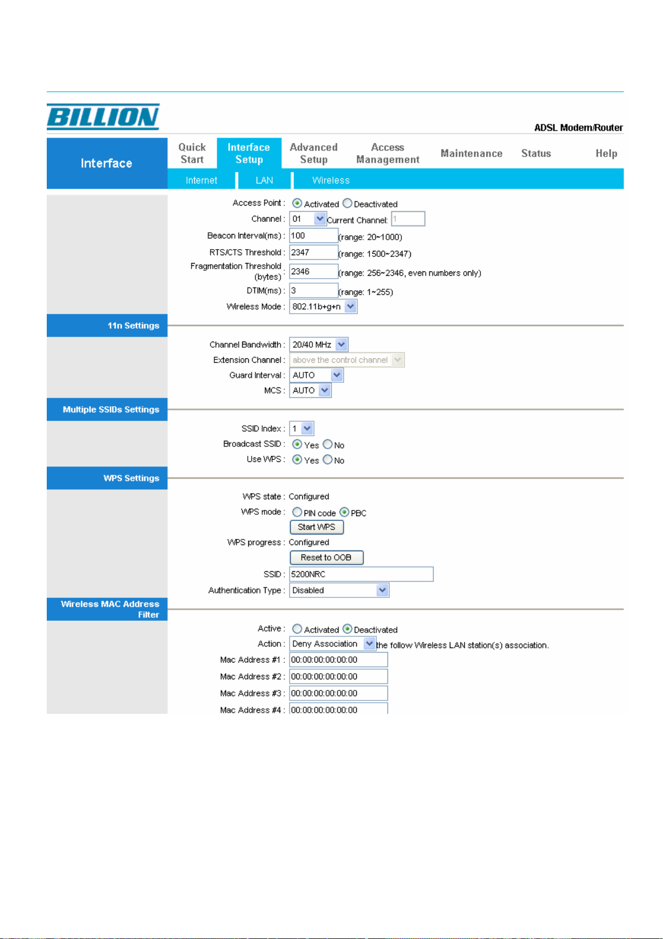Go to the Maintenance tab
663x939 pixels.
[472, 153]
